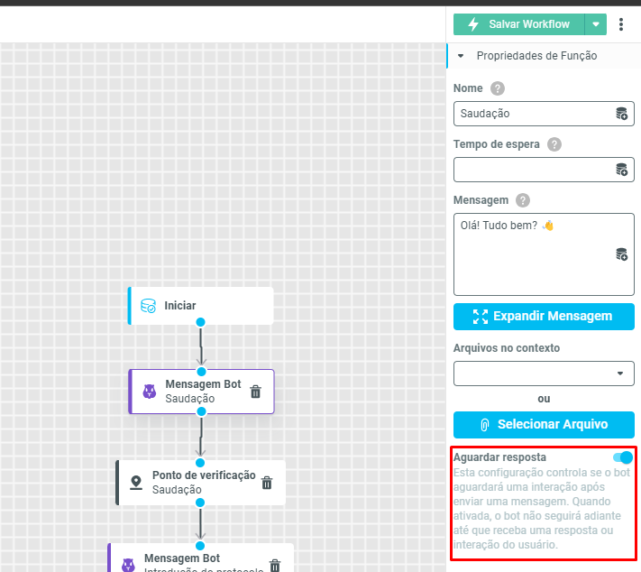Viewport: 641px width, 572px height.
Task: Click the Selecionar Arquivo button
Action: (544, 424)
